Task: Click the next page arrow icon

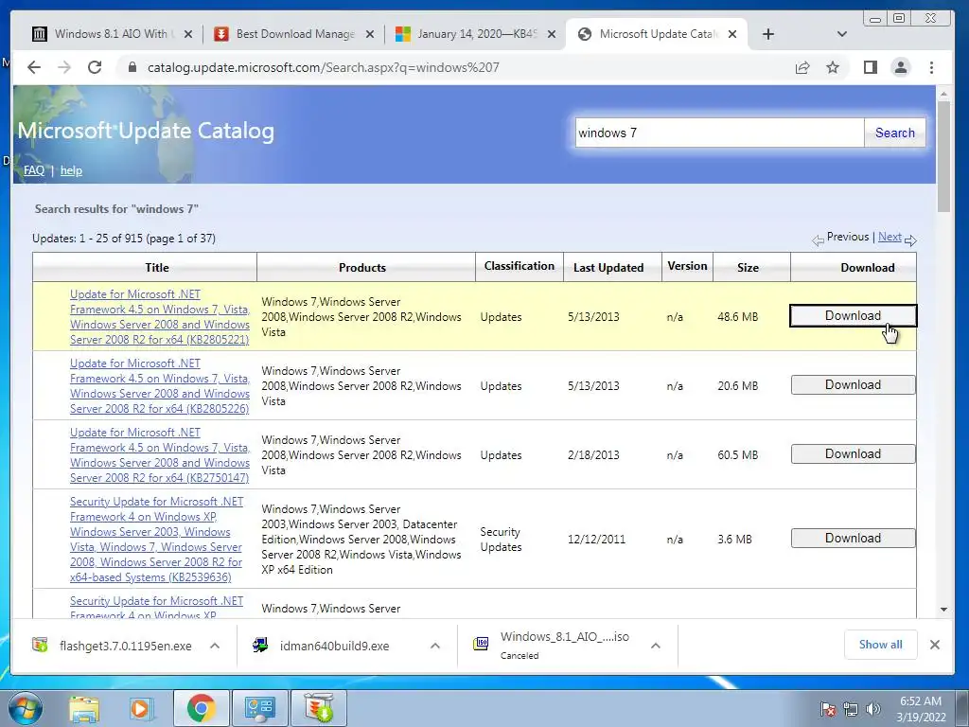Action: pos(910,240)
